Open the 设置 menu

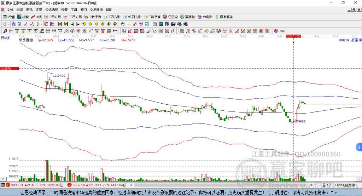[x=64, y=10]
